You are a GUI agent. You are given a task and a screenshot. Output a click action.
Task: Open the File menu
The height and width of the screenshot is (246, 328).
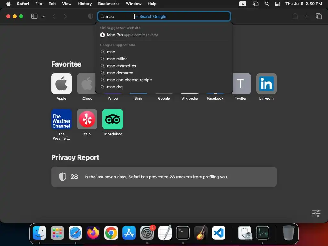38,4
